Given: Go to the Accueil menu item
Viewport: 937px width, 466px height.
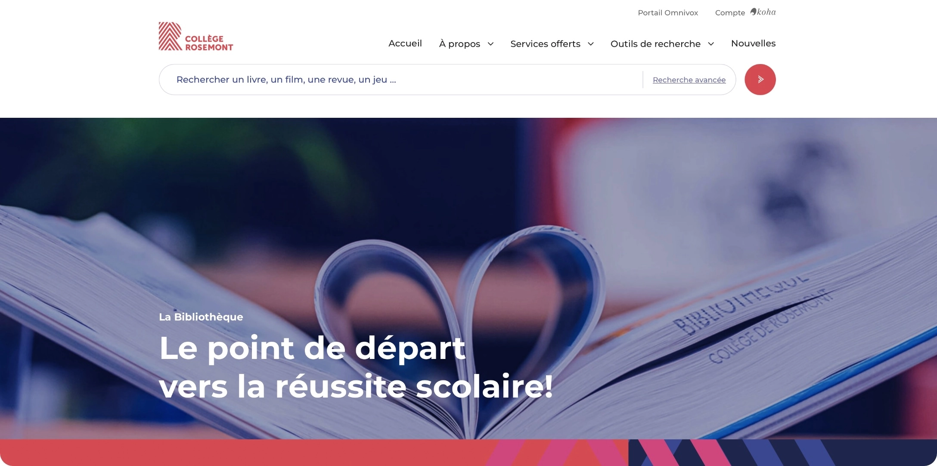Looking at the screenshot, I should click(x=405, y=43).
